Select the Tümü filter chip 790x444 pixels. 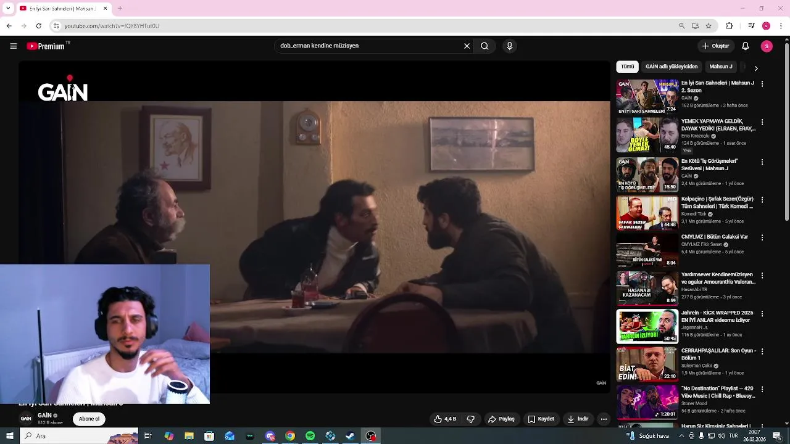[627, 67]
